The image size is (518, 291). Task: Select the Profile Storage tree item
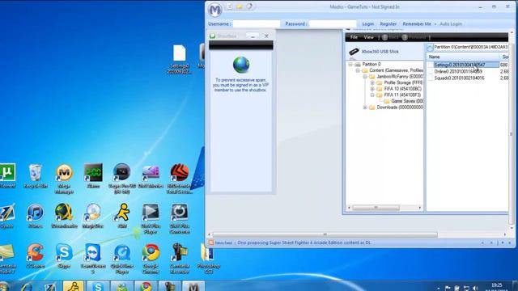coord(400,82)
